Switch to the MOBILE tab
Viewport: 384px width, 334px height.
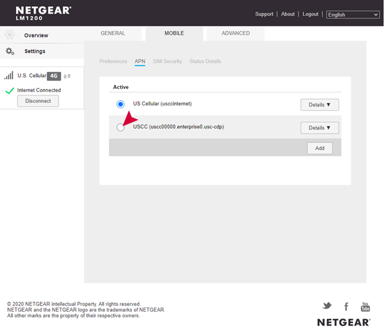[x=174, y=33]
